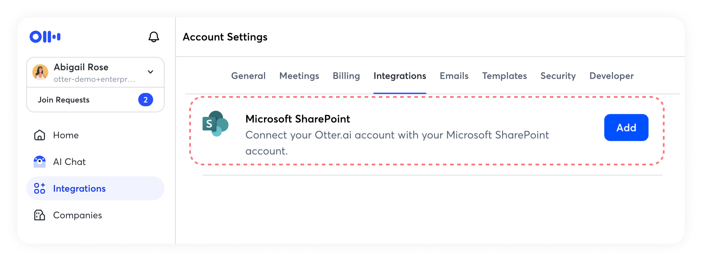The image size is (702, 261).
Task: Click the Otter.ai logo
Action: click(x=45, y=36)
